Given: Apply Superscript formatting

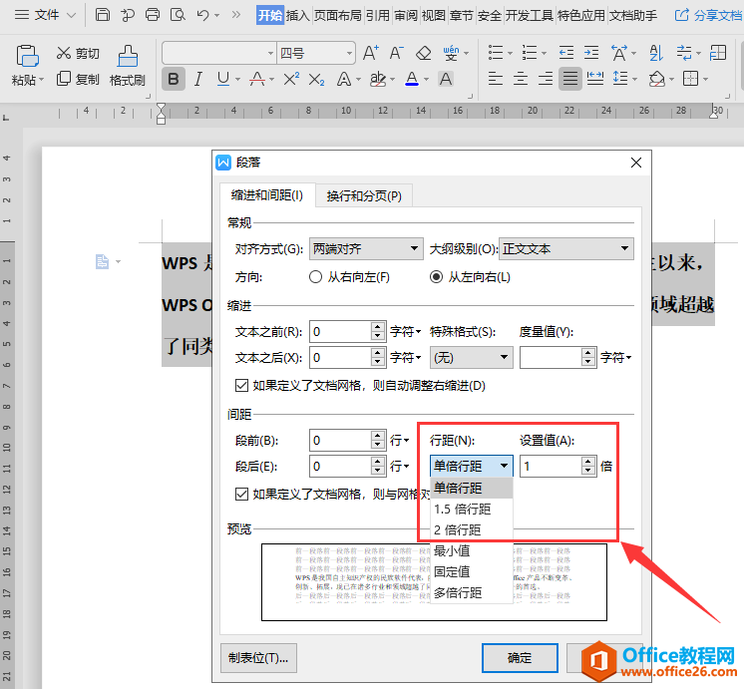Looking at the screenshot, I should point(291,79).
